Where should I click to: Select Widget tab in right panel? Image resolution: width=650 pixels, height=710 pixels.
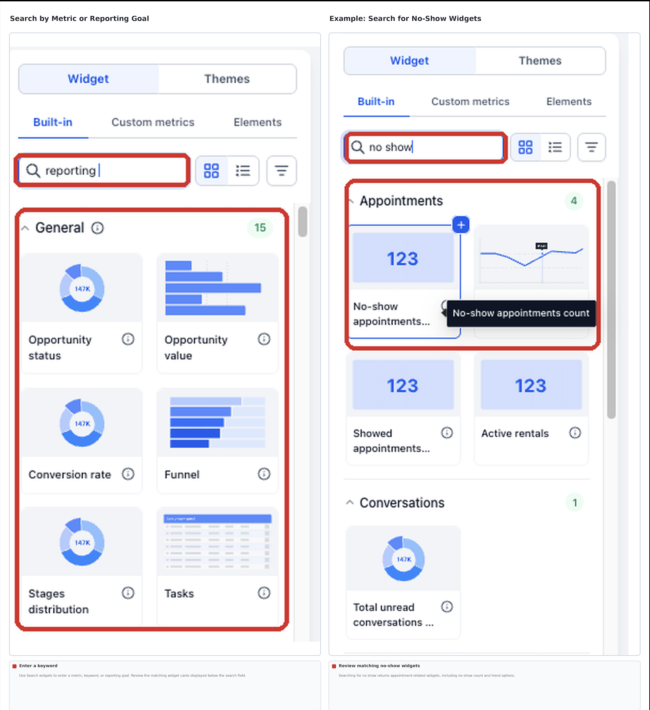click(x=409, y=61)
